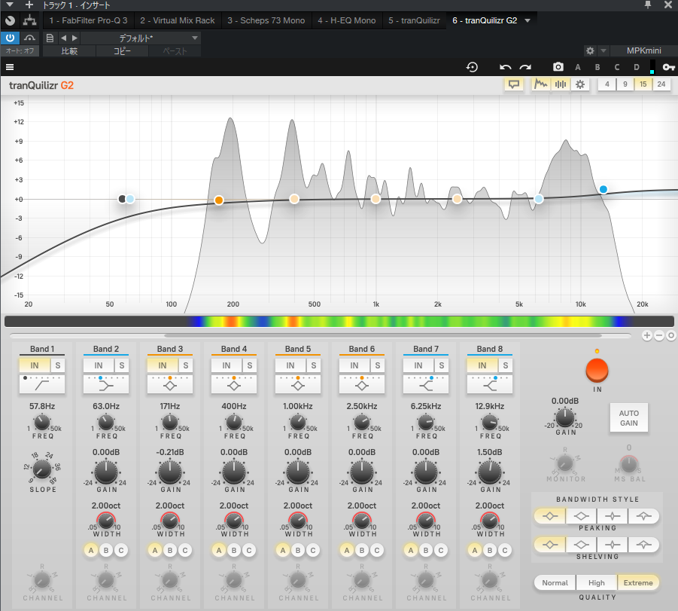Click the routing editor icon in top bar

coord(29,20)
